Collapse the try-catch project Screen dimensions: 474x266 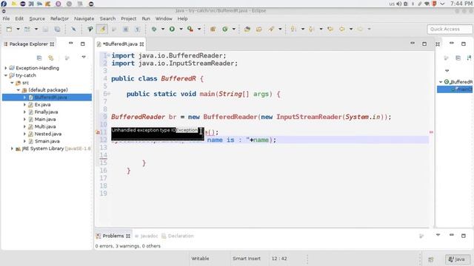coord(6,75)
